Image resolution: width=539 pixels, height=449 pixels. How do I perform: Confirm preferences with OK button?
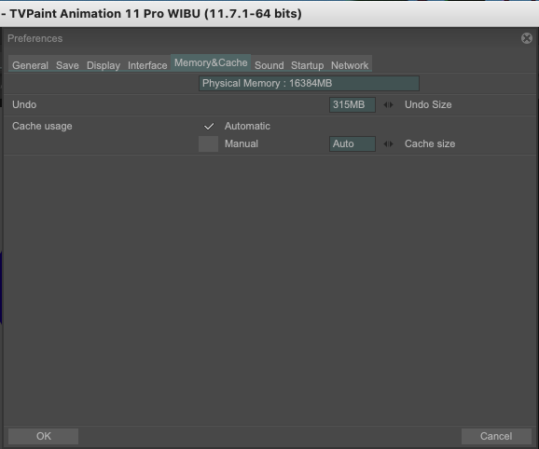43,436
